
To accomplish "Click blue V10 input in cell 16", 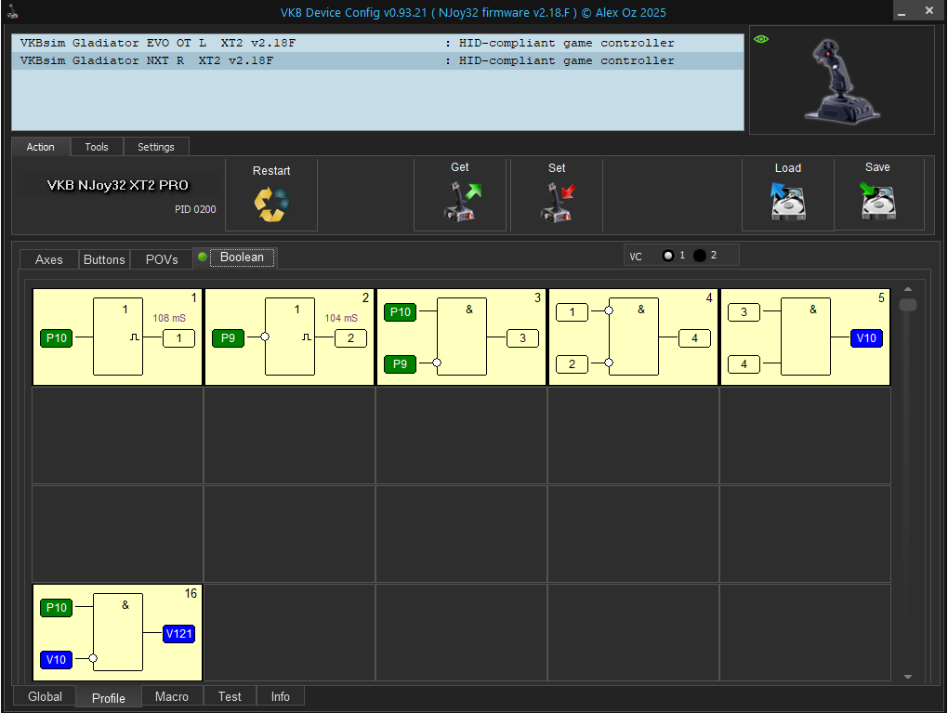I will click(x=56, y=660).
